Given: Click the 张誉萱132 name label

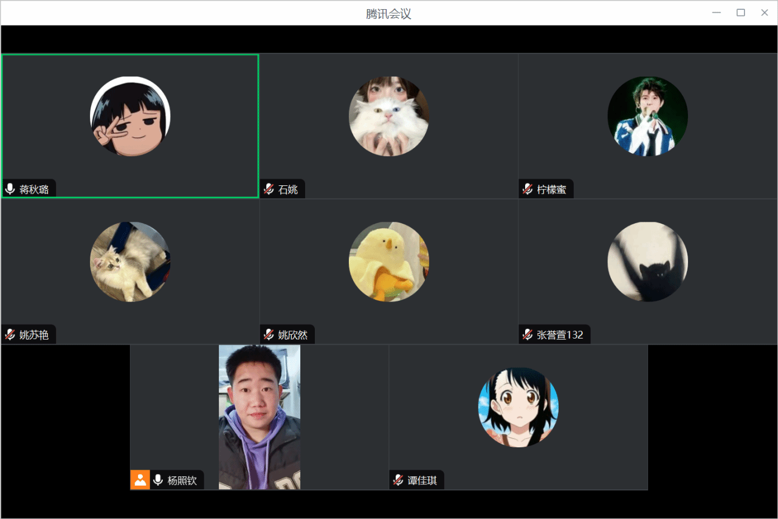Looking at the screenshot, I should (560, 335).
